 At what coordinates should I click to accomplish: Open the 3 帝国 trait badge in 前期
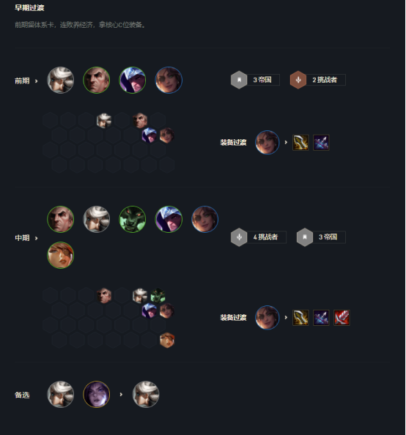pos(255,80)
